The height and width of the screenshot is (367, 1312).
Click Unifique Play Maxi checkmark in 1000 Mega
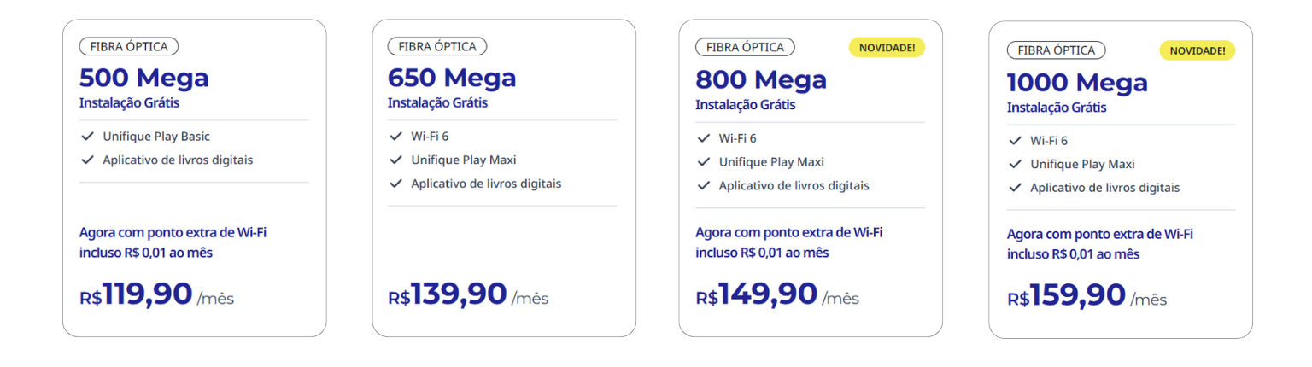click(x=1015, y=164)
